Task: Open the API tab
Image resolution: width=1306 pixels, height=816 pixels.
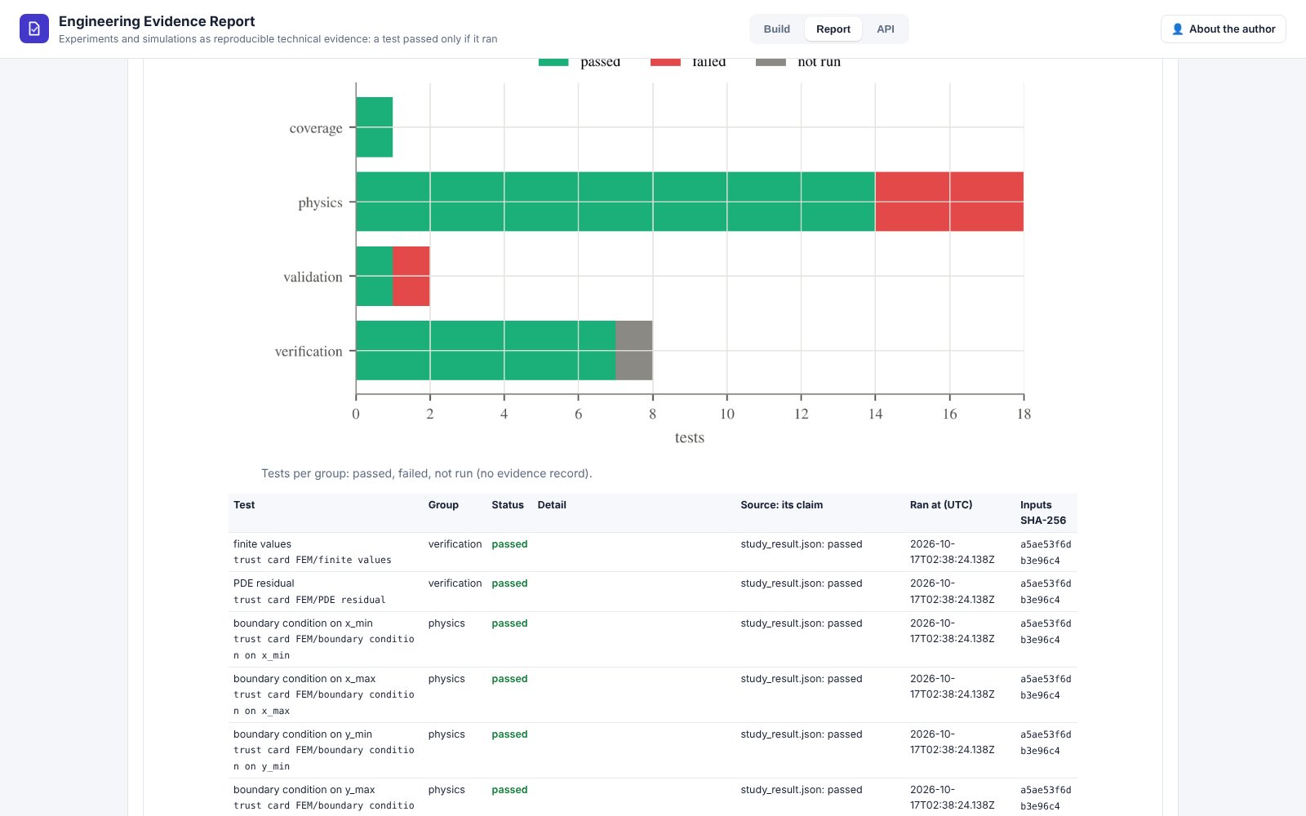Action: [886, 29]
